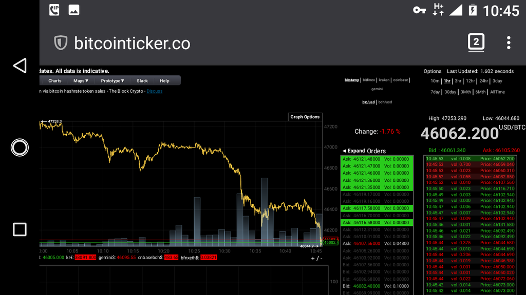Click the Change -1.76 % indicator

tap(378, 132)
